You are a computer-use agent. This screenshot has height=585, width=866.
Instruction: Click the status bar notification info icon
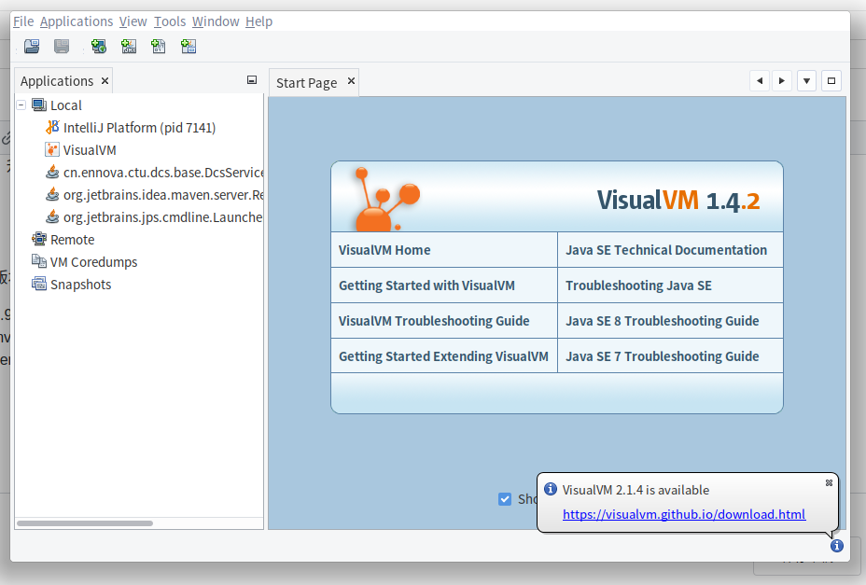(837, 546)
